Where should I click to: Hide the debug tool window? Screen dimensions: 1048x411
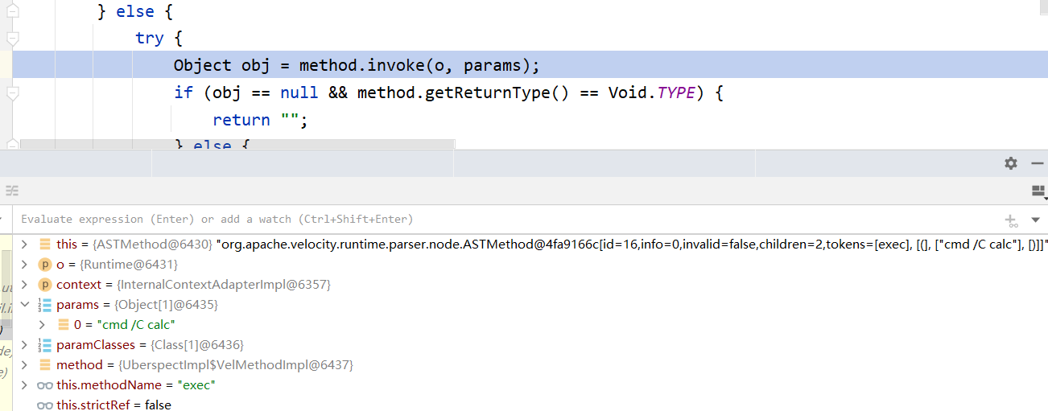click(x=1037, y=163)
